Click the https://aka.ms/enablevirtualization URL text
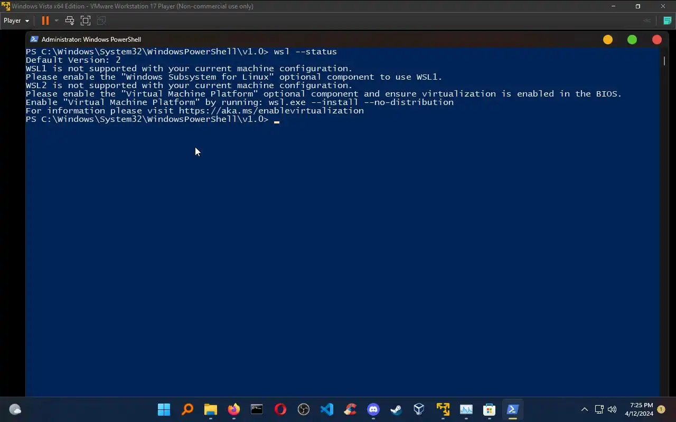Screen dimensions: 676x422 click(271, 111)
